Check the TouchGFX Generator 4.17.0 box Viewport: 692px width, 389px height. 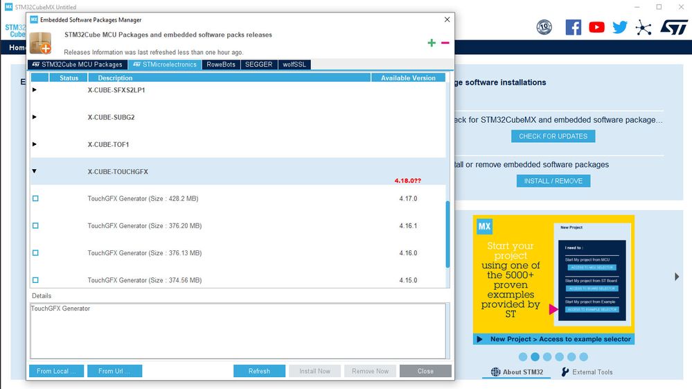[x=35, y=199]
